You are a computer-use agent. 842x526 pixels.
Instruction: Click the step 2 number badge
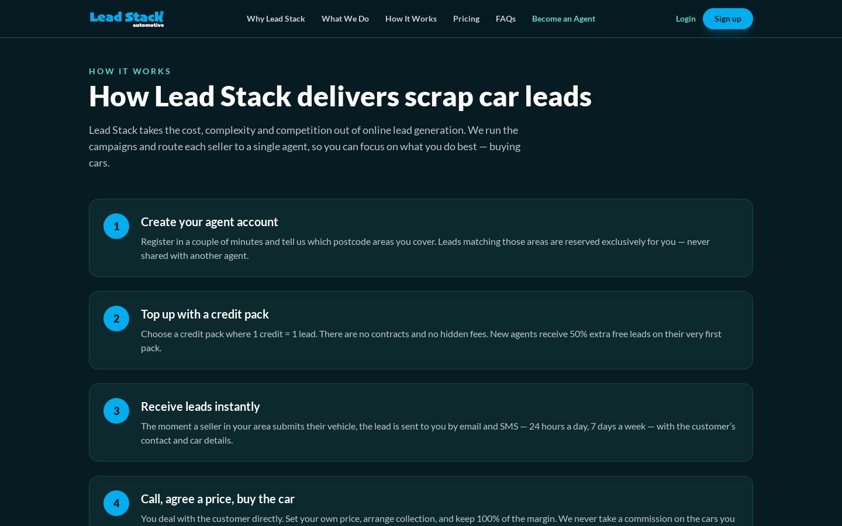(x=116, y=319)
